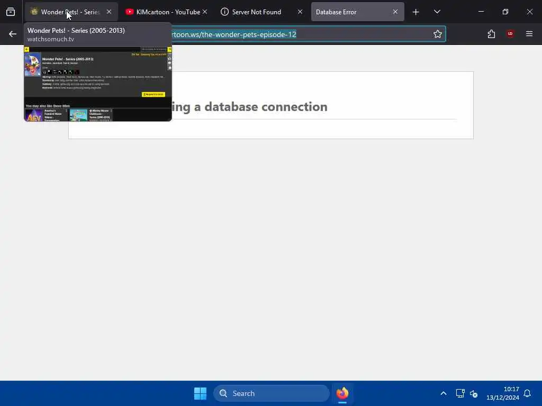The image size is (542, 406).
Task: Minimize the Firefox window
Action: (x=481, y=12)
